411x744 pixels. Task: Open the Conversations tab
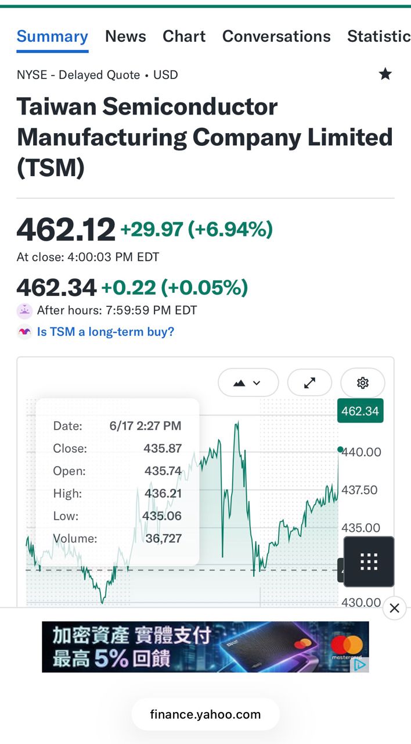[x=276, y=36]
